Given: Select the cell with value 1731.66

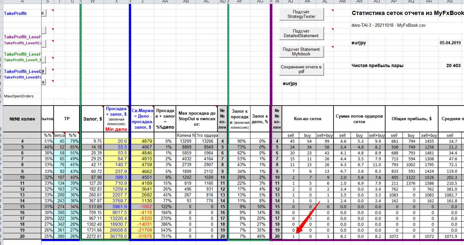Looking at the screenshot, I should (93, 230).
